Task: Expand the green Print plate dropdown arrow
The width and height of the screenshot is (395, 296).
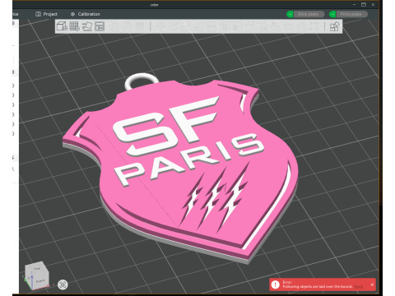Action: [332, 14]
